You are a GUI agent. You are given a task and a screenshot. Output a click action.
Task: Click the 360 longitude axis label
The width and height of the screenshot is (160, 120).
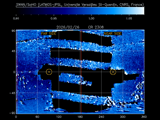[x=144, y=117]
